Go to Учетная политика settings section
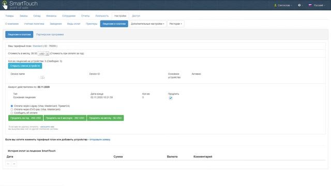Screen dimensions: 331x186 pos(34,24)
